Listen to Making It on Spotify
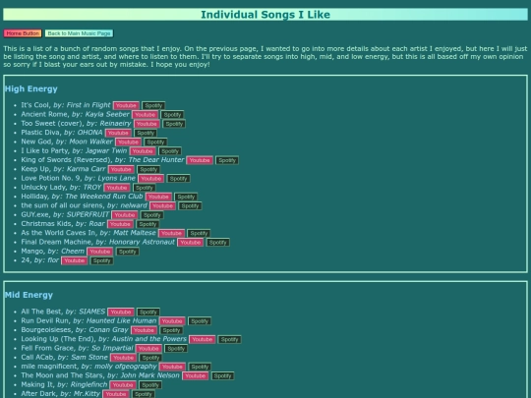This screenshot has width=531, height=398. tap(150, 385)
